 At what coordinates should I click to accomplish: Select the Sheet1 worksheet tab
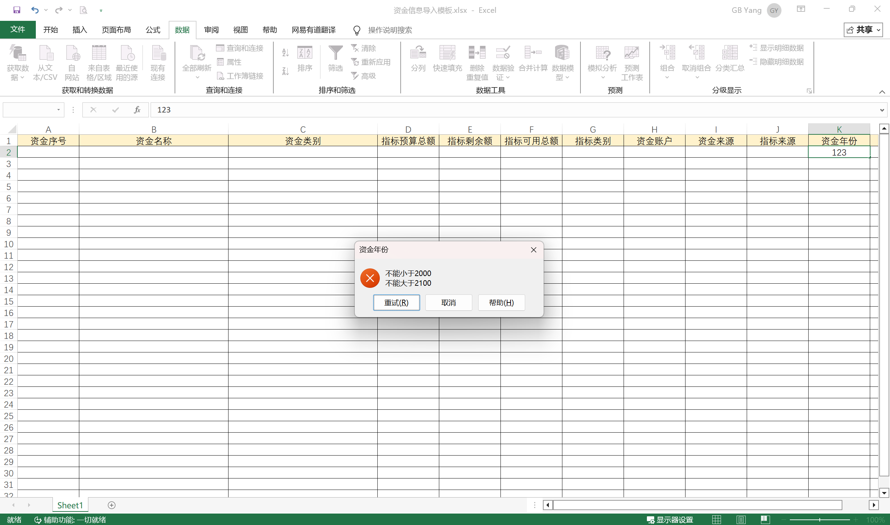click(70, 505)
